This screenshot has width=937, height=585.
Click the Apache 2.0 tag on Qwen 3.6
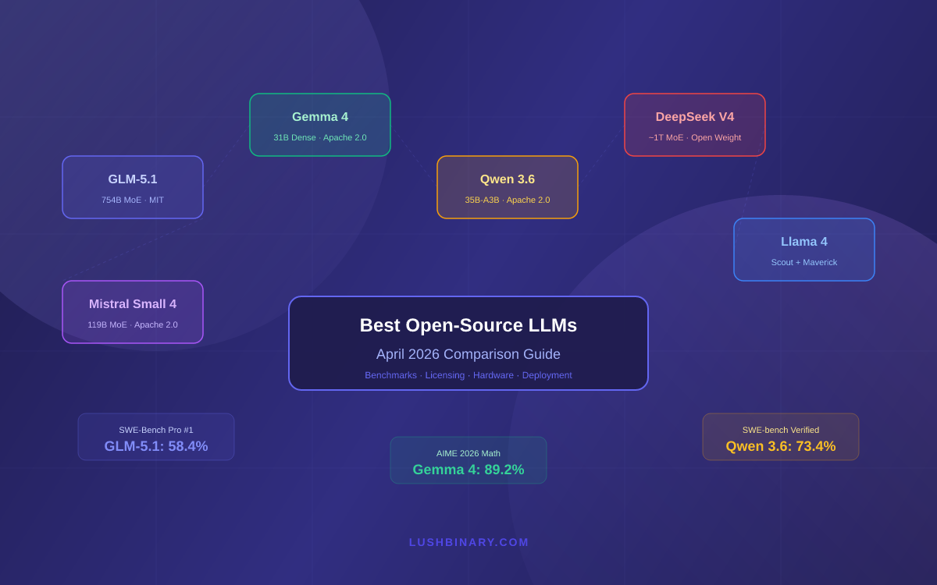click(x=527, y=200)
